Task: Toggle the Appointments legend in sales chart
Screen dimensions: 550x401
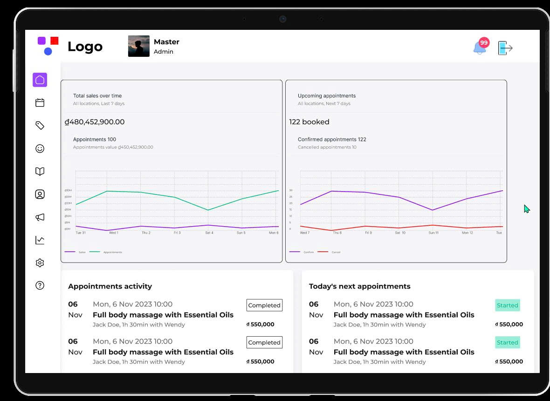Action: 106,252
